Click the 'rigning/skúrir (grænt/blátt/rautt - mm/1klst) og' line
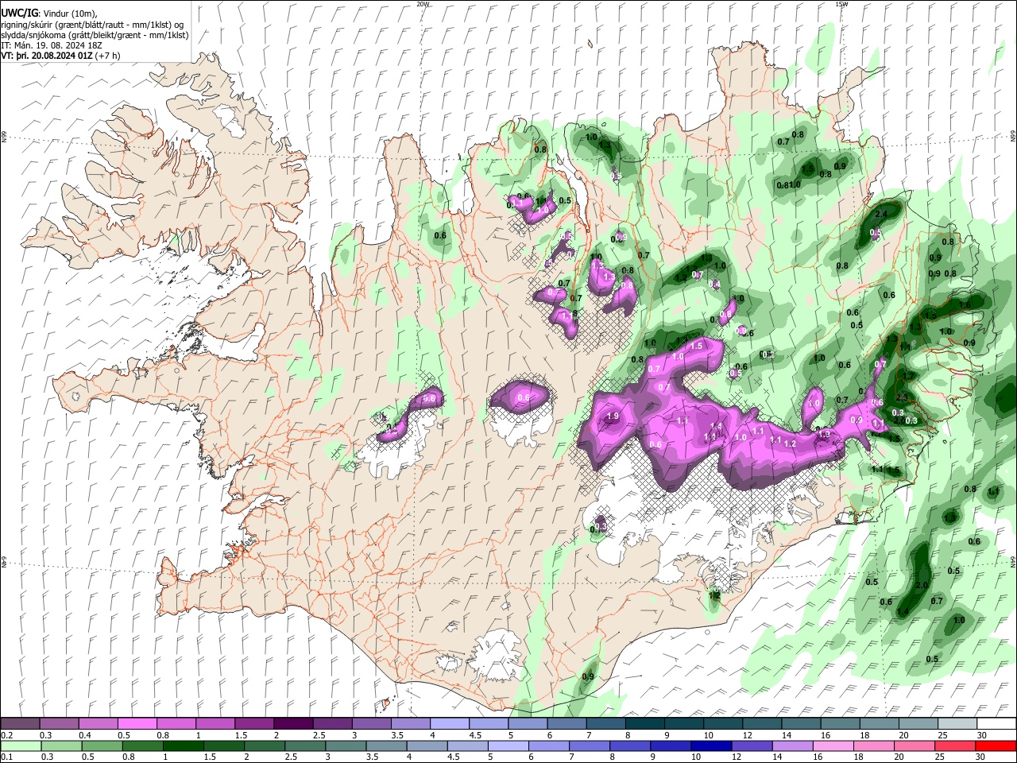This screenshot has height=763, width=1017. tap(92, 25)
